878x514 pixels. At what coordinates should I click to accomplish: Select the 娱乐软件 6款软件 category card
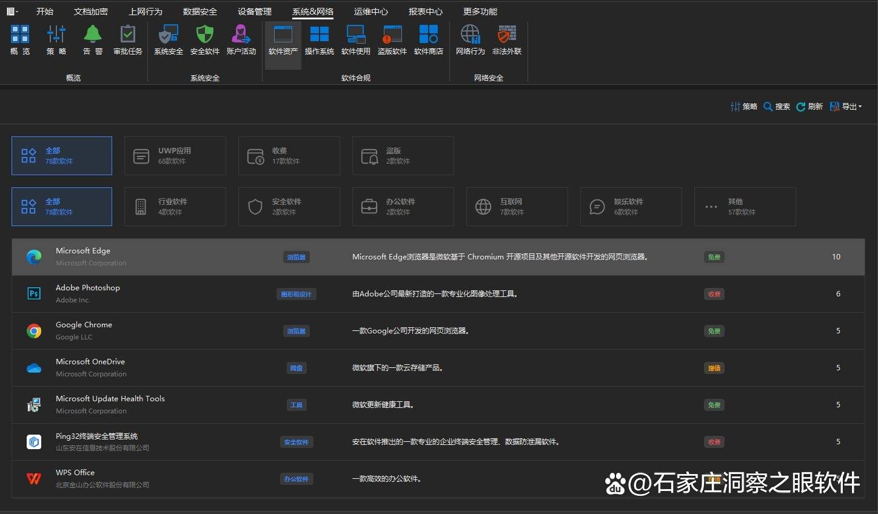631,207
